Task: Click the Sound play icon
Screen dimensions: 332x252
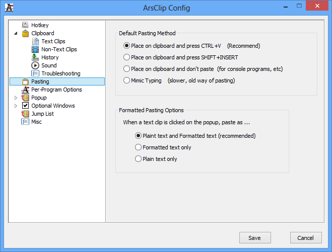Action: point(35,65)
